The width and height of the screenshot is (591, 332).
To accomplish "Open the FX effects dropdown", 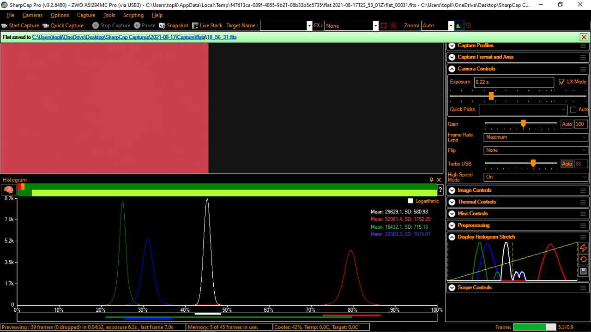I will [x=376, y=26].
